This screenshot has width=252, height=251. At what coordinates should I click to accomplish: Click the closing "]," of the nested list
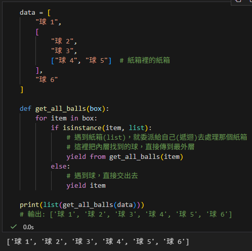click(39, 70)
